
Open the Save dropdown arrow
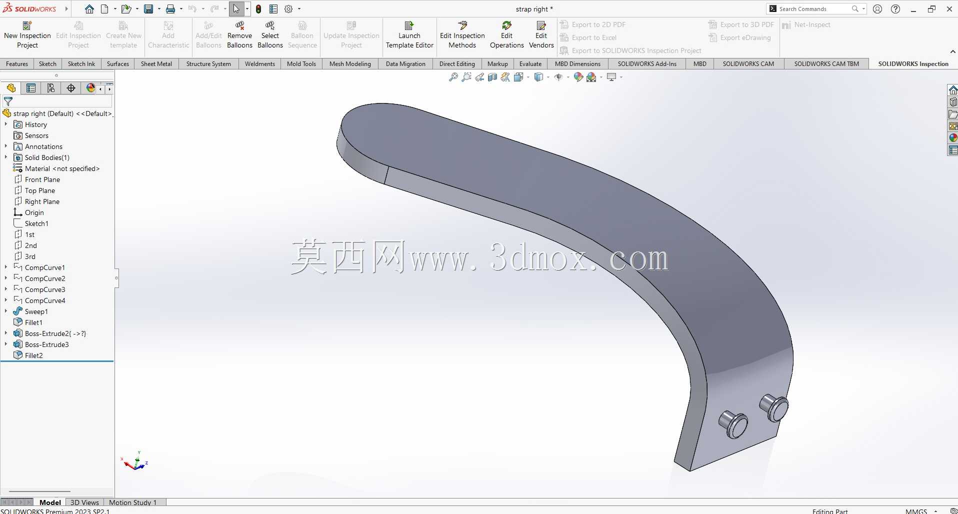click(159, 9)
